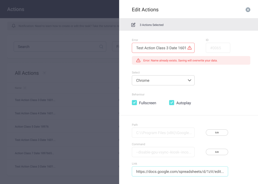The width and height of the screenshot is (258, 184).
Task: Click the pencil icon beside 3 Actions Selected
Action: click(133, 25)
